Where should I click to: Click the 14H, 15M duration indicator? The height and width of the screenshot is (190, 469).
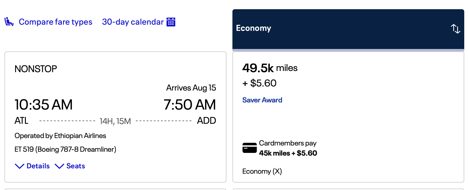(x=115, y=121)
